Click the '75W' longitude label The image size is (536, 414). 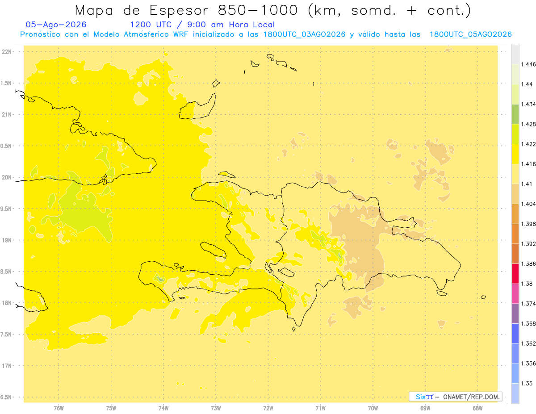point(111,408)
